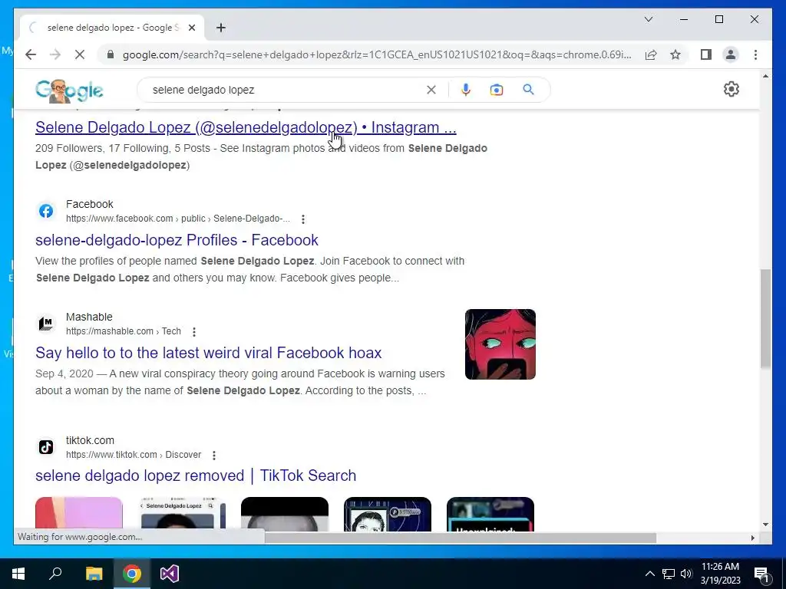Open the TikTok thumbnail with sketched face

[388, 514]
